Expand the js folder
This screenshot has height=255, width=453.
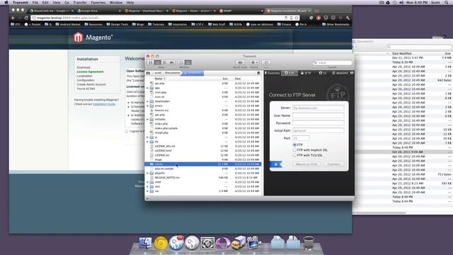(x=148, y=137)
